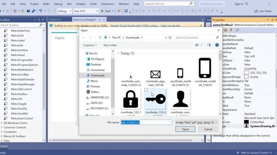Open the Analyze menu
This screenshot has width=277, height=155.
81,4
